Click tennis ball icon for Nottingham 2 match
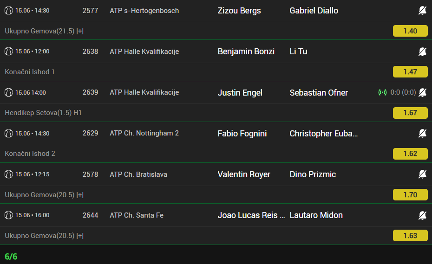 (8, 133)
